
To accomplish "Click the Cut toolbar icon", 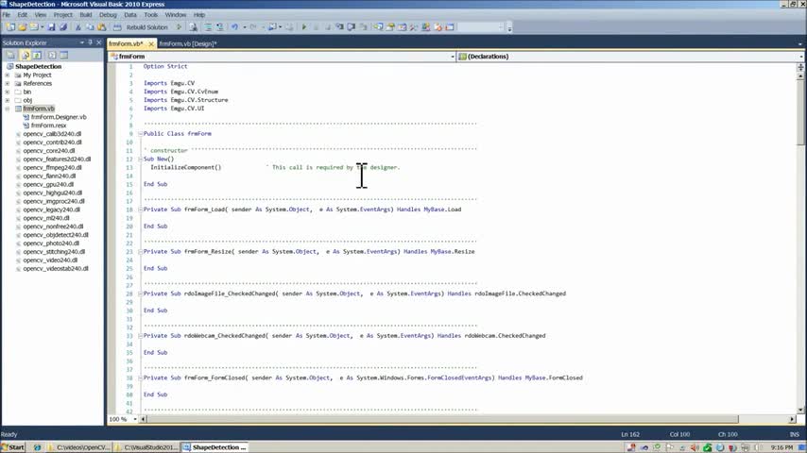I will 78,27.
